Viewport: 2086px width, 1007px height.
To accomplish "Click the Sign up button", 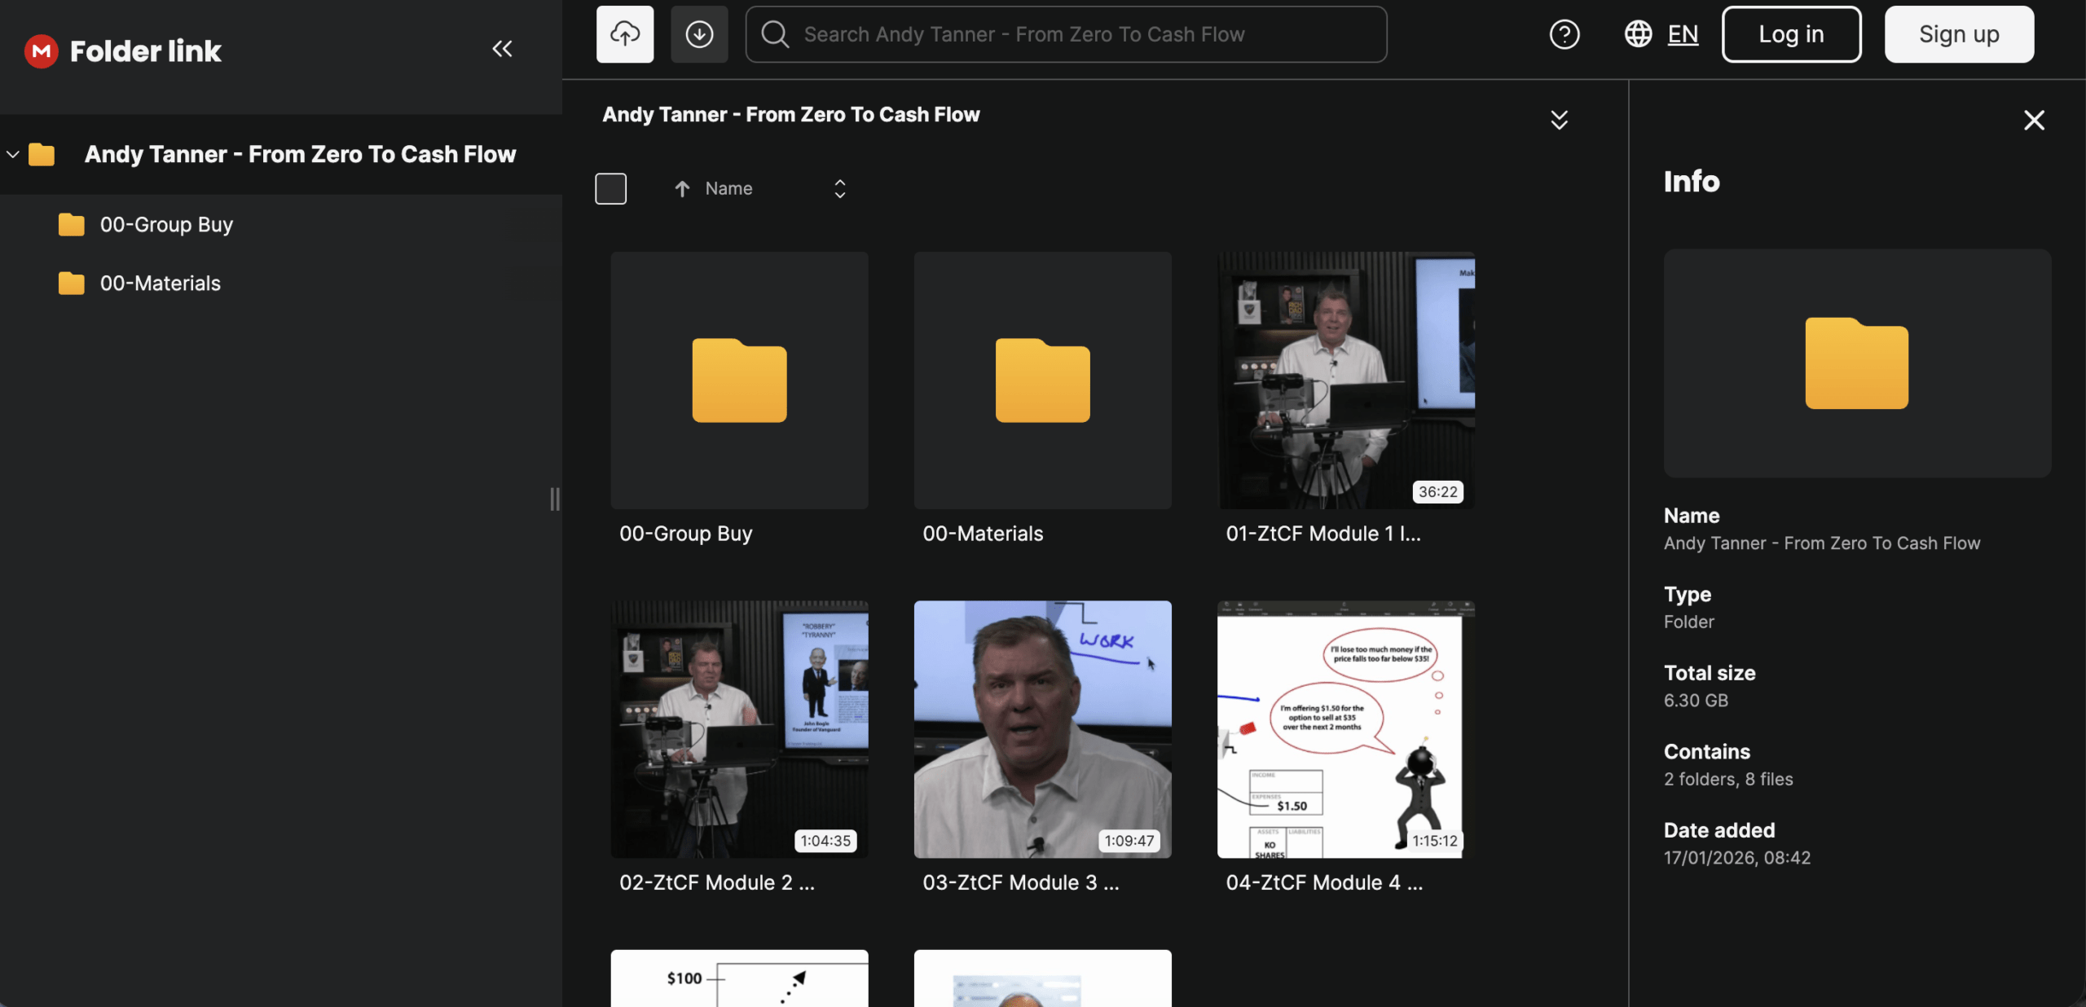I will [x=1958, y=34].
